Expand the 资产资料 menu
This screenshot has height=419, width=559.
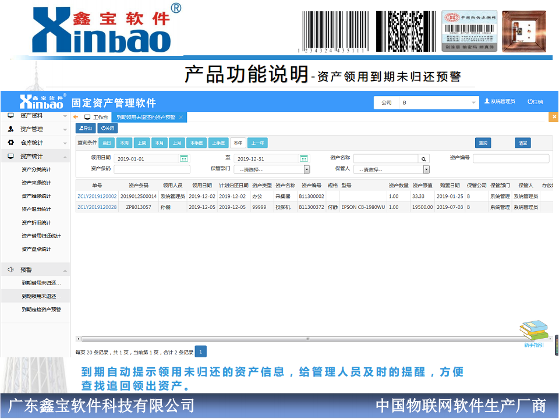click(x=35, y=115)
